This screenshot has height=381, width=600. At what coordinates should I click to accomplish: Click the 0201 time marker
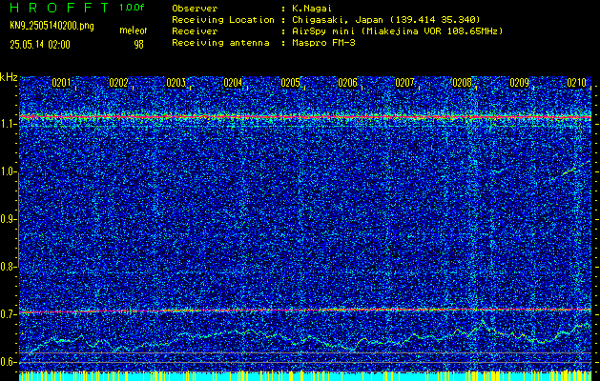point(61,83)
